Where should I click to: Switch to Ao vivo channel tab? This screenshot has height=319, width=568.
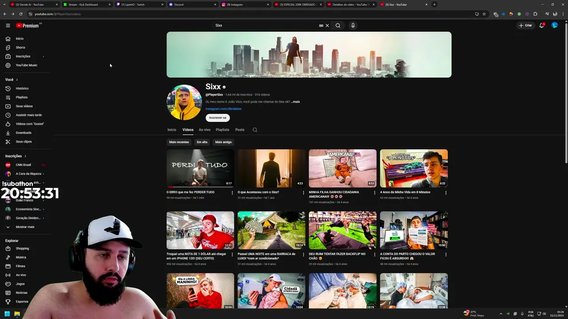click(x=205, y=130)
